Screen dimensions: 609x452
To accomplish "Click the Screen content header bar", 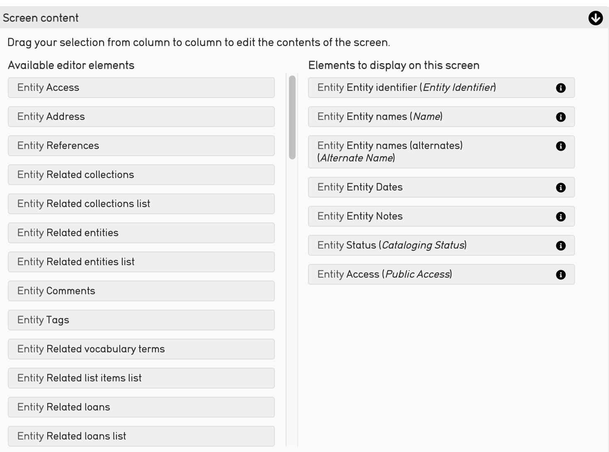I will pyautogui.click(x=290, y=18).
